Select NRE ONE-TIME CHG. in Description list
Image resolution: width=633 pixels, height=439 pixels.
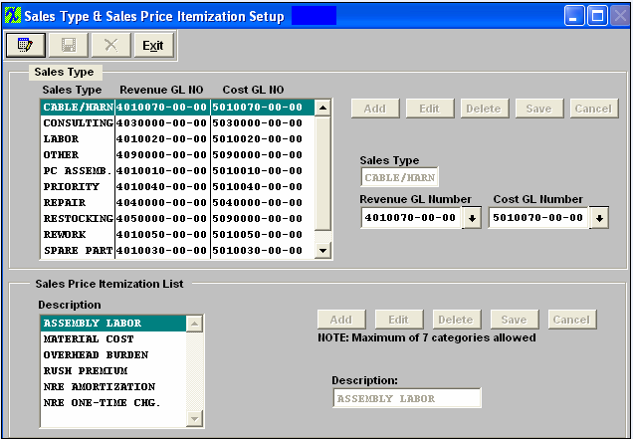113,403
